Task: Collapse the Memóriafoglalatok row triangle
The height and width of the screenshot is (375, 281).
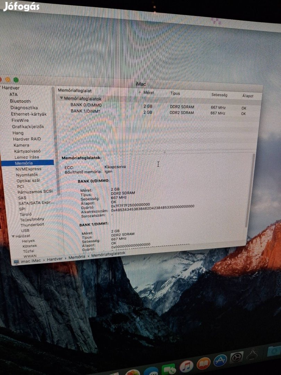Action: pos(61,98)
